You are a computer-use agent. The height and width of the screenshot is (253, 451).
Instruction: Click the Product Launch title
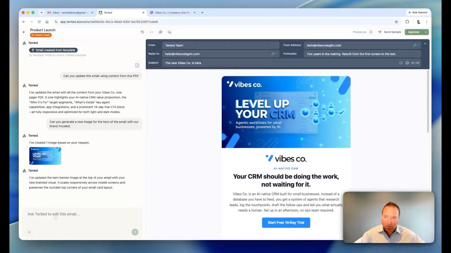pyautogui.click(x=43, y=30)
